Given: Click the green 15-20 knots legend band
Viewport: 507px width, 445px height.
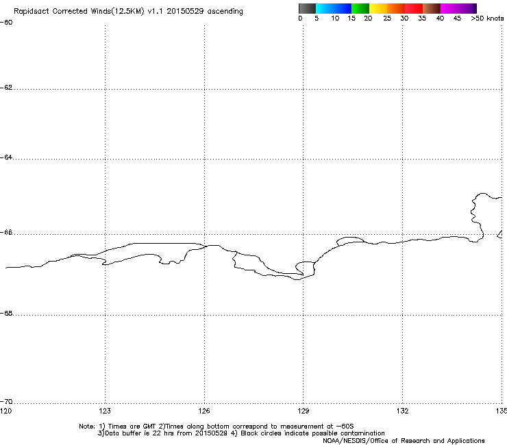Looking at the screenshot, I should click(x=360, y=8).
